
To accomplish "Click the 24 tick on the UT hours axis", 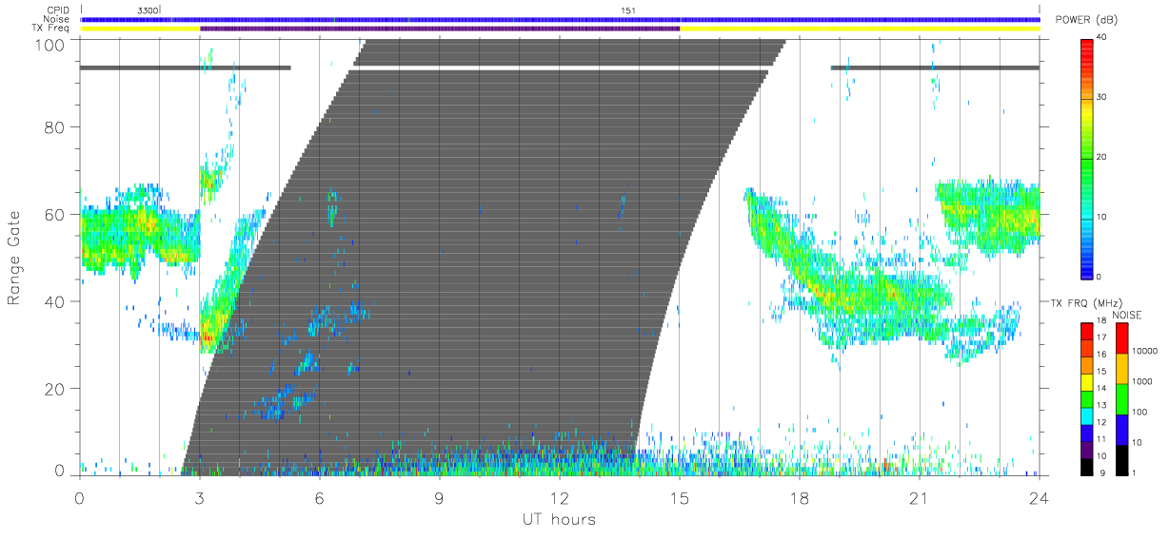I will 1040,497.
